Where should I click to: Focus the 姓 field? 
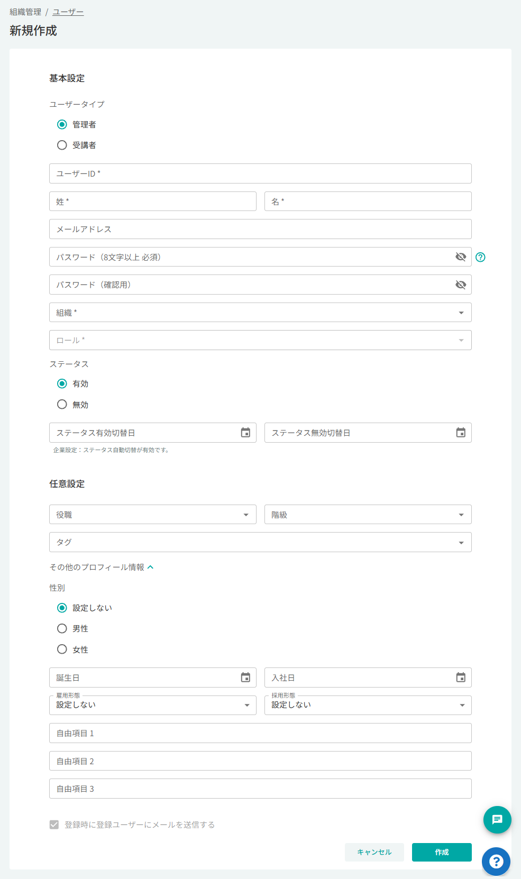(153, 202)
